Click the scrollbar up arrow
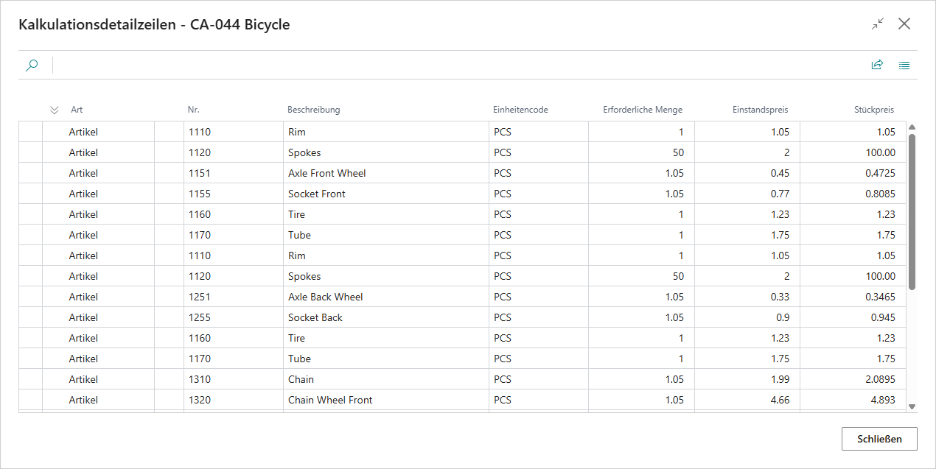This screenshot has height=469, width=936. [x=912, y=127]
